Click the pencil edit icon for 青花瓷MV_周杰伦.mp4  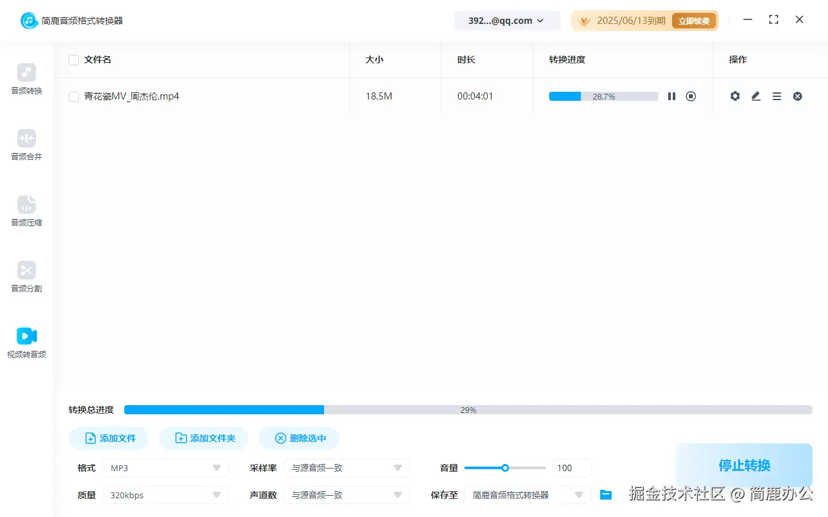[x=756, y=96]
